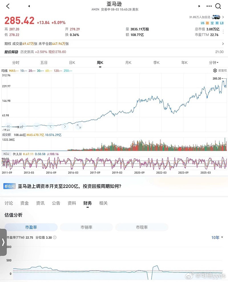Image resolution: width=228 pixels, height=282 pixels.
Task: Select the 市盈率 valuation option
Action: [x=31, y=227]
